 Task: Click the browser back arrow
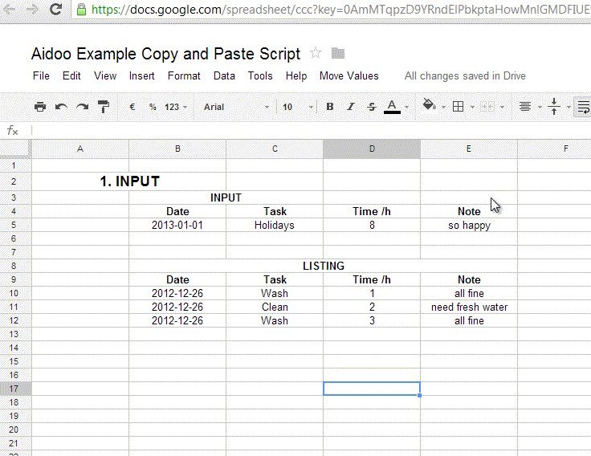(x=9, y=9)
